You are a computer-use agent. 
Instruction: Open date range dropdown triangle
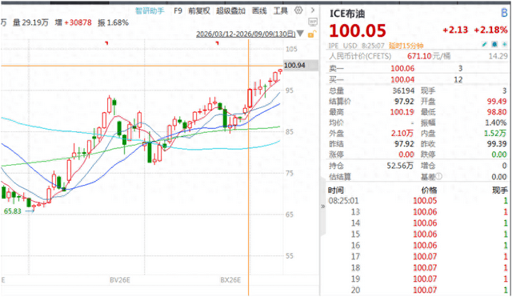click(300, 34)
